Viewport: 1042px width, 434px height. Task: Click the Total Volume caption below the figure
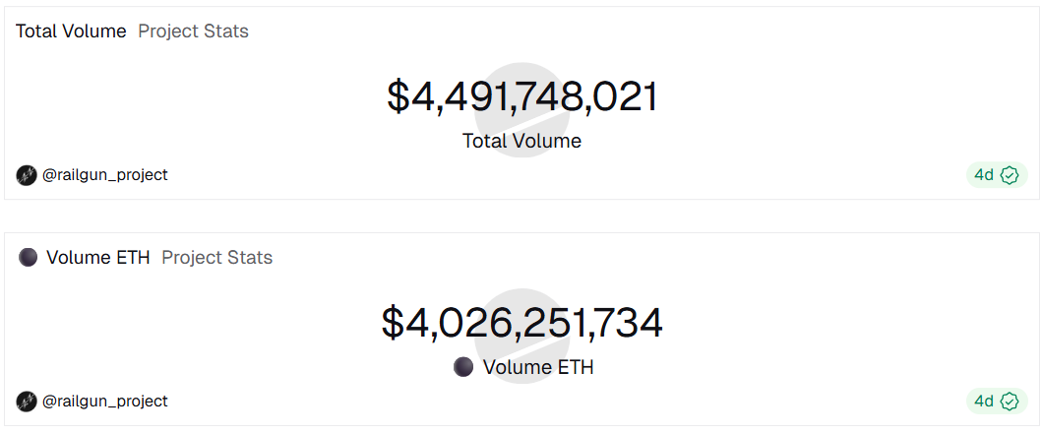click(521, 141)
